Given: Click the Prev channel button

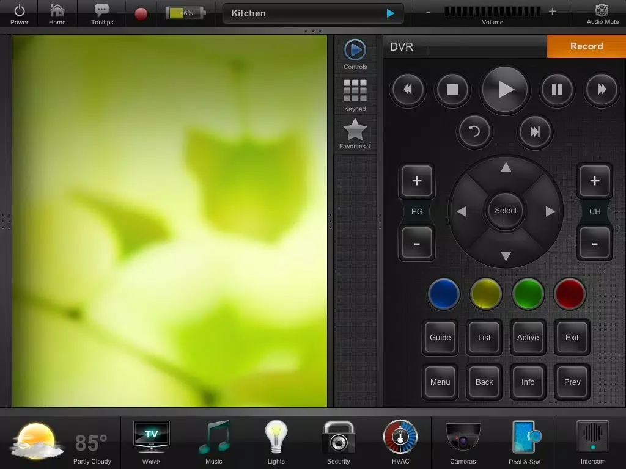Looking at the screenshot, I should coord(572,382).
